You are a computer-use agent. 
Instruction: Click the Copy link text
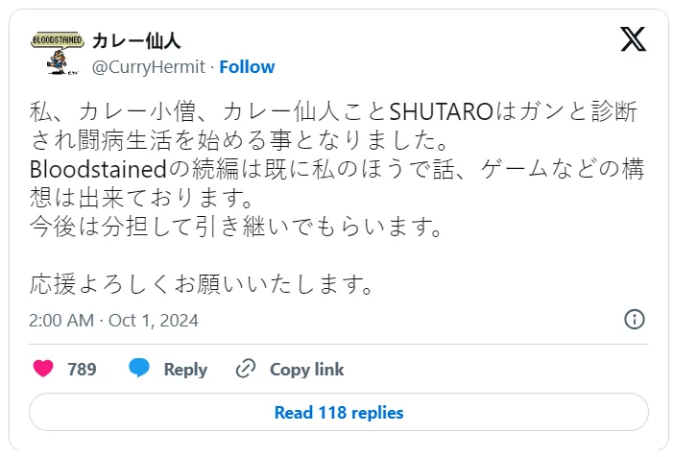click(306, 370)
